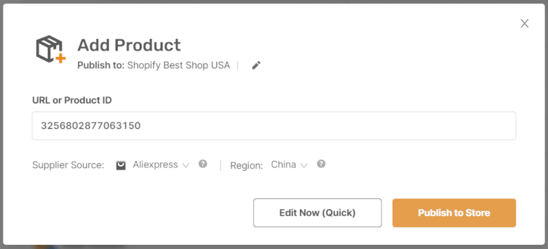The width and height of the screenshot is (548, 249).
Task: Click the Supplier Source label
Action: tap(68, 165)
